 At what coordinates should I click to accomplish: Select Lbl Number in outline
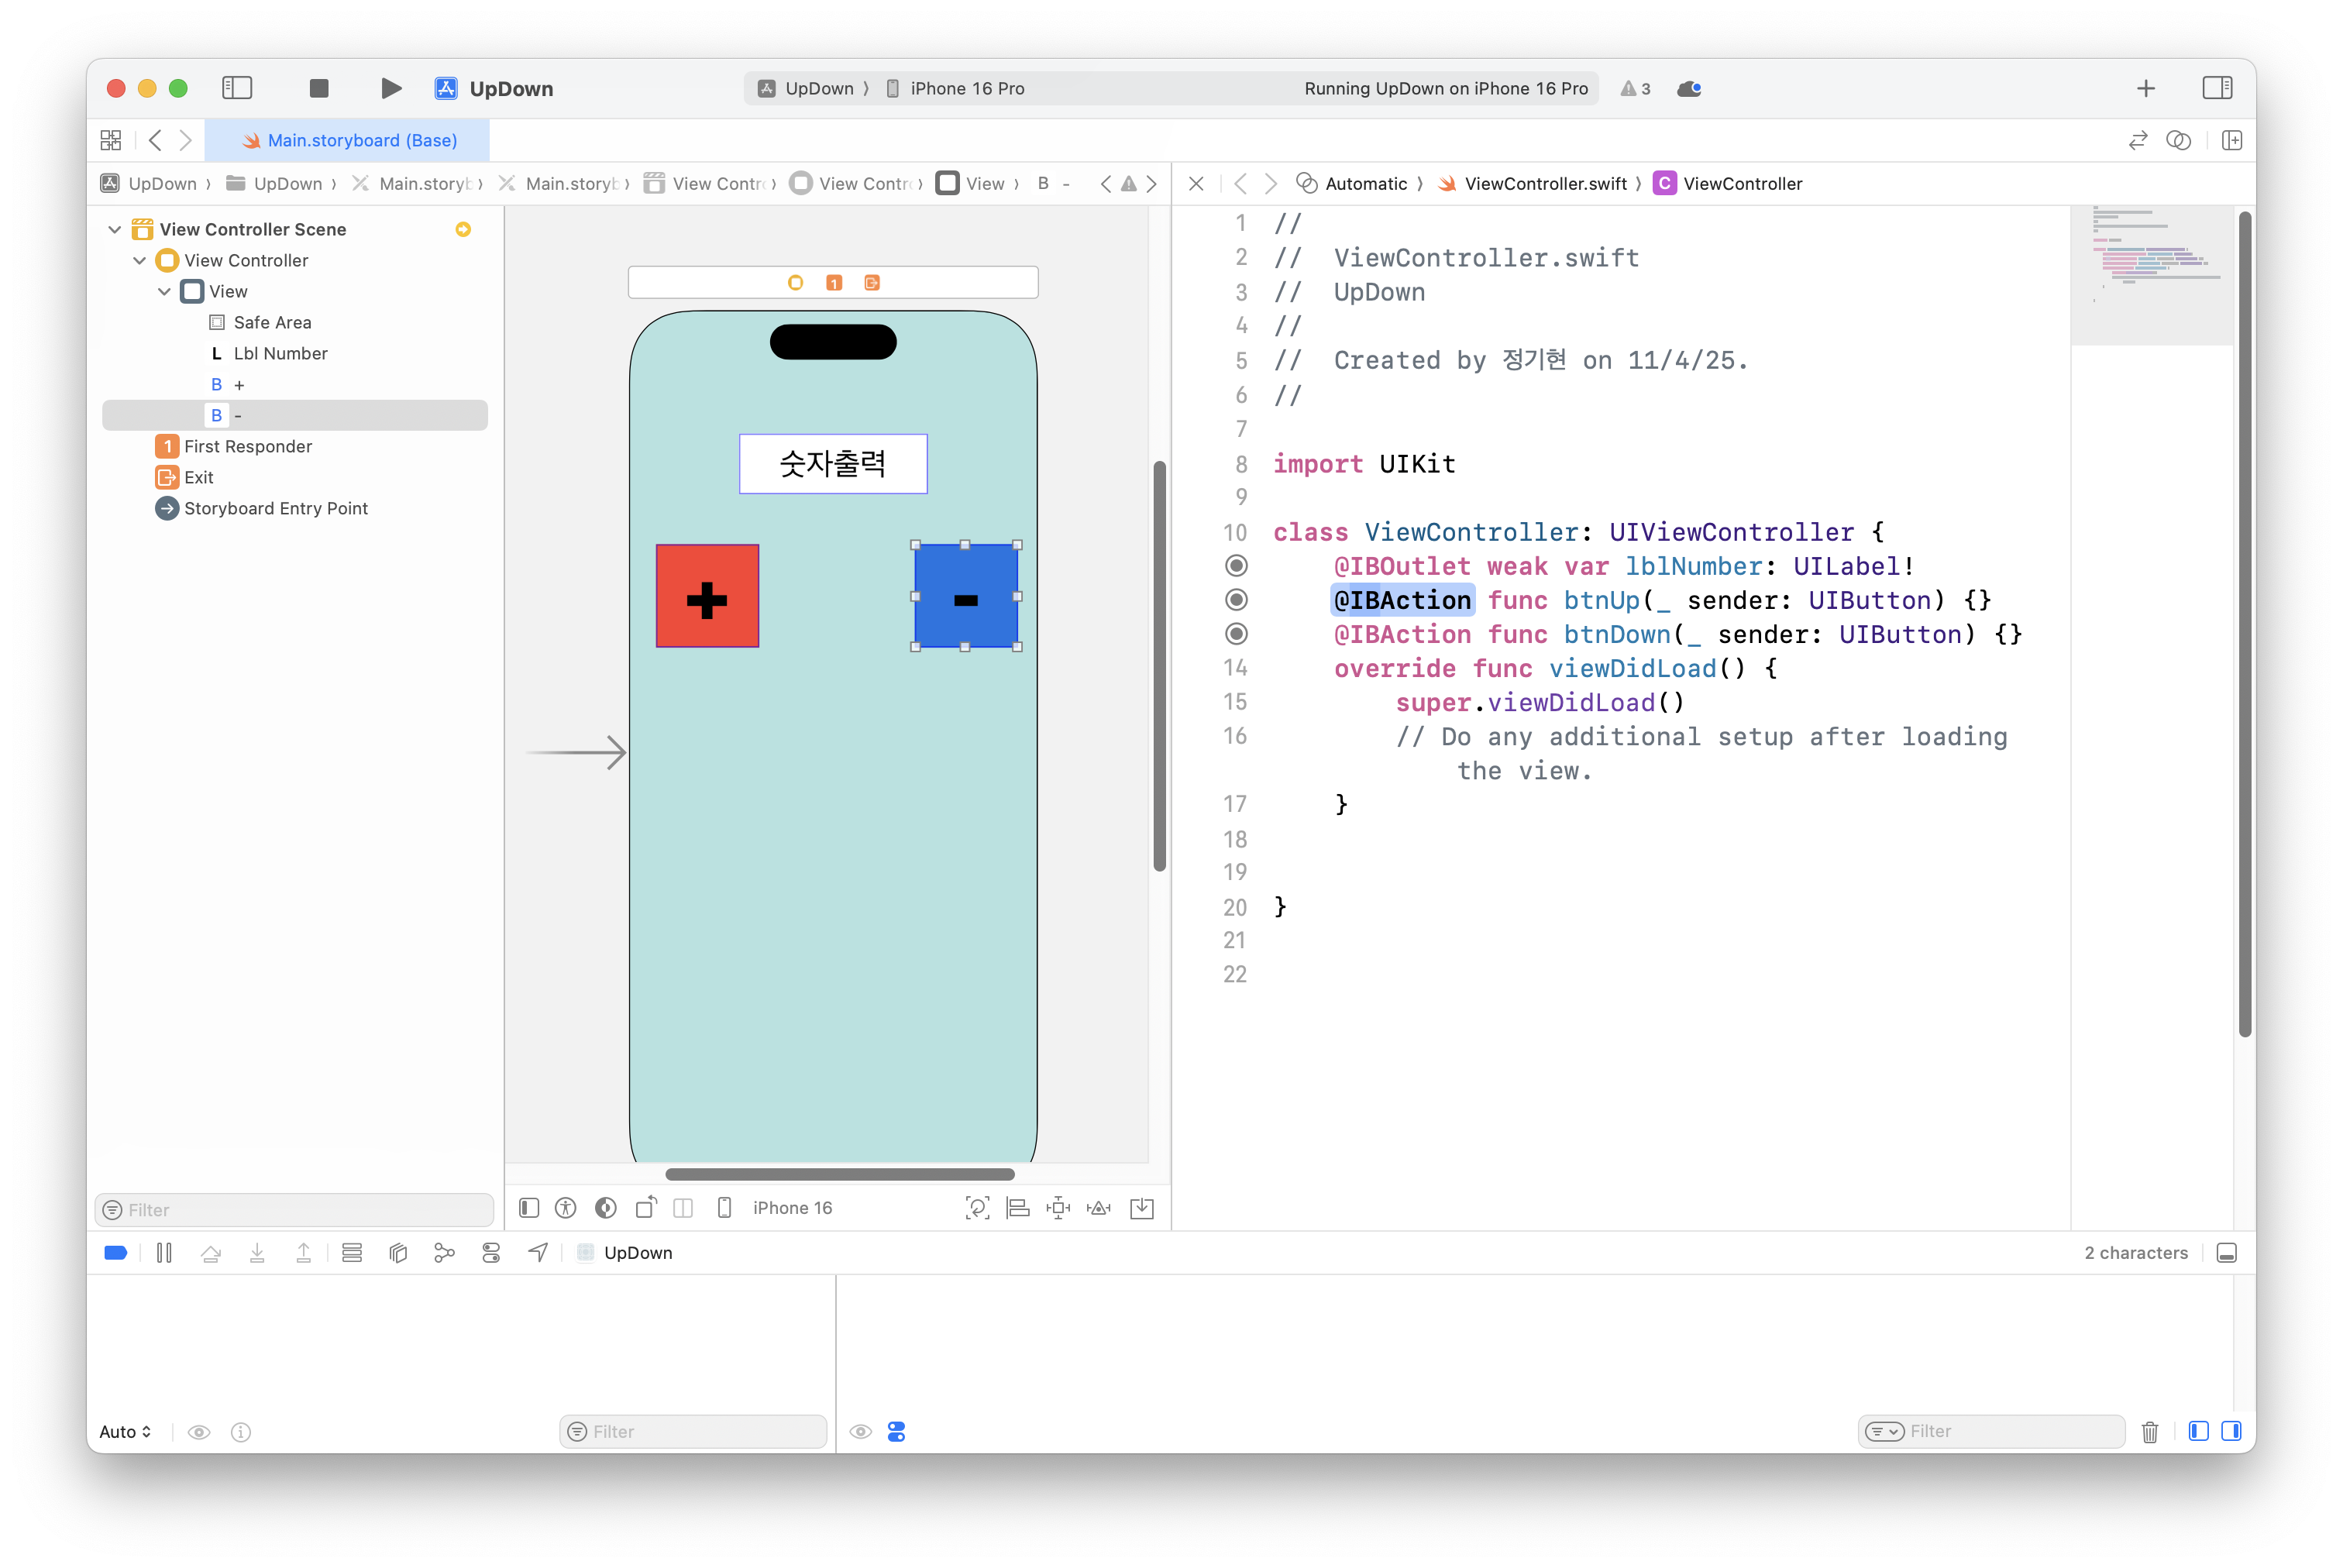click(x=280, y=353)
